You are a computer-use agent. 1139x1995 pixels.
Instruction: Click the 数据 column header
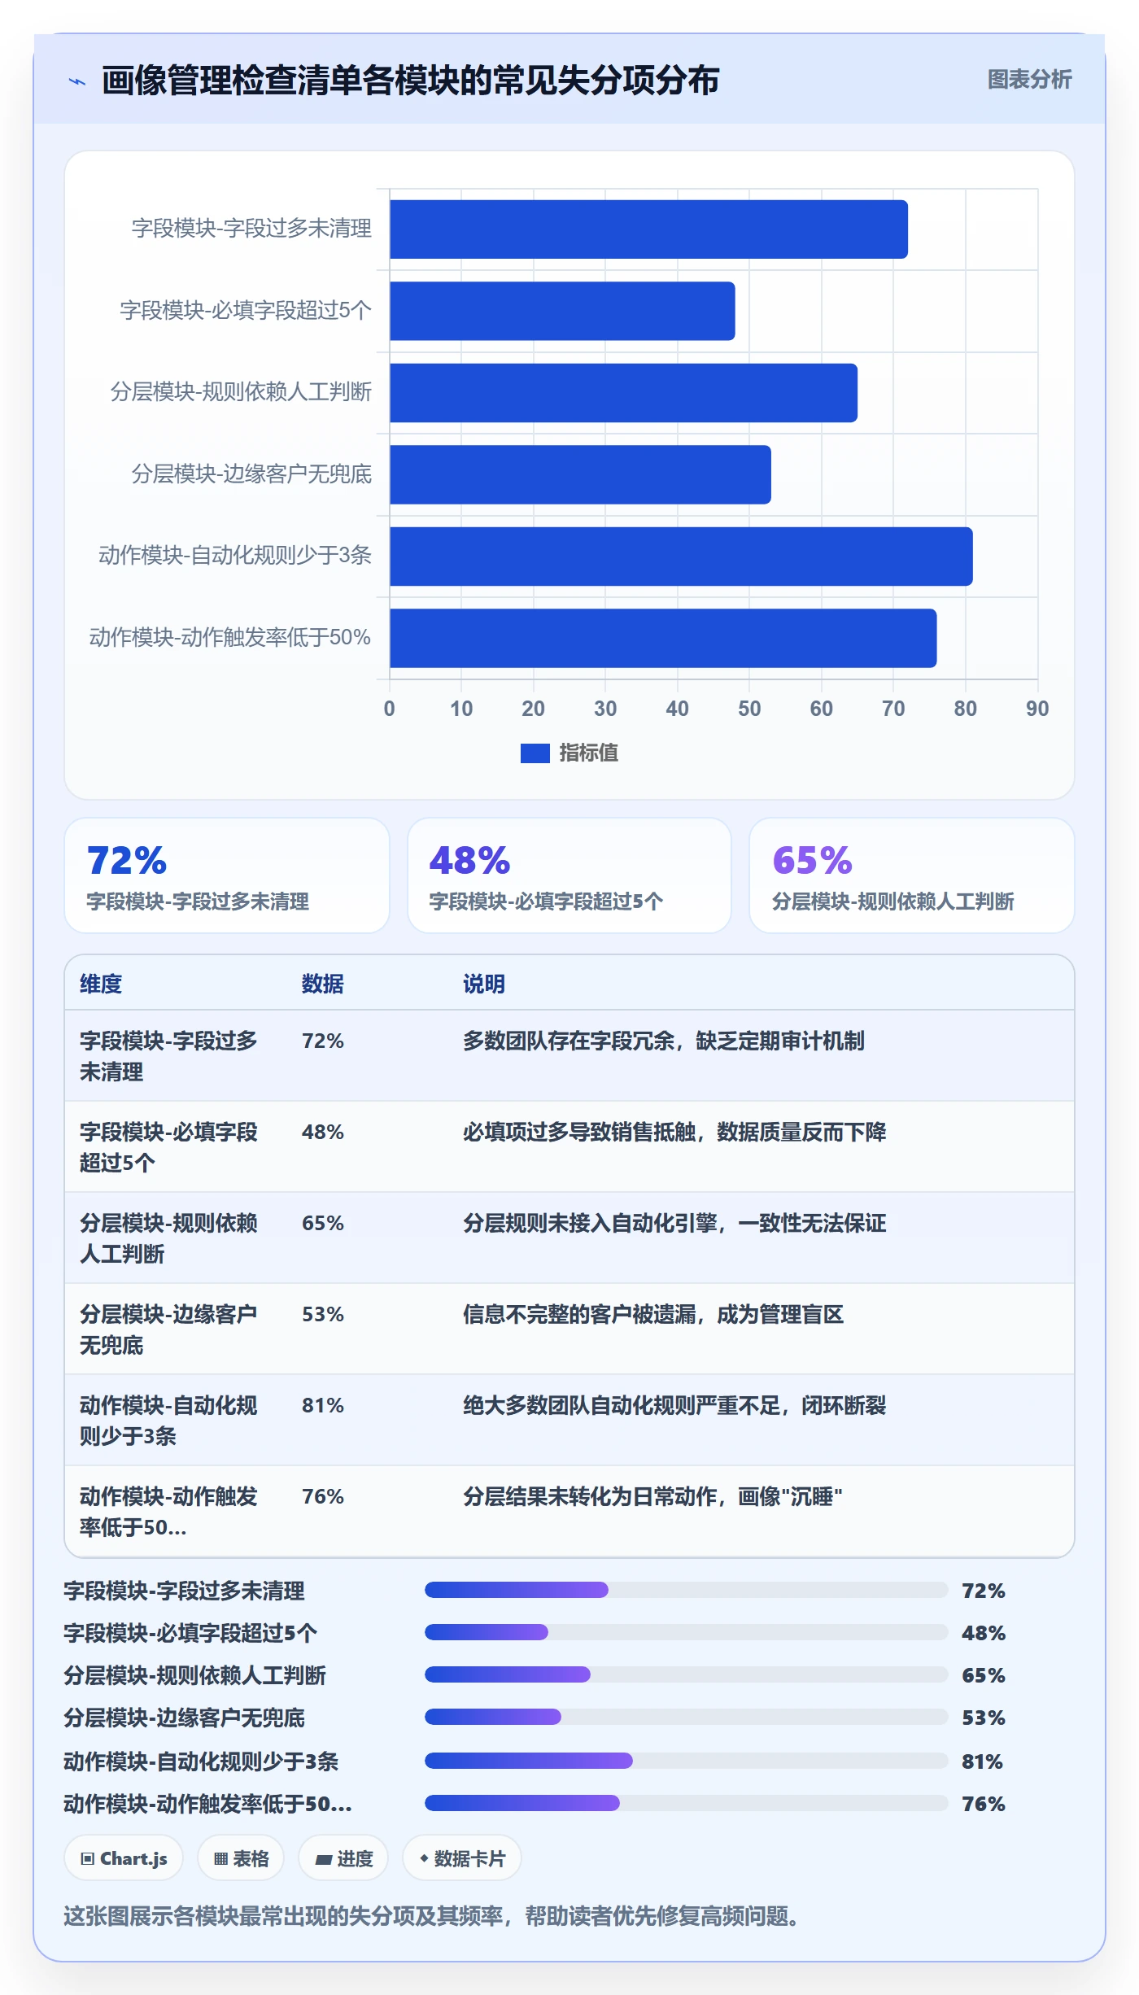click(x=322, y=984)
